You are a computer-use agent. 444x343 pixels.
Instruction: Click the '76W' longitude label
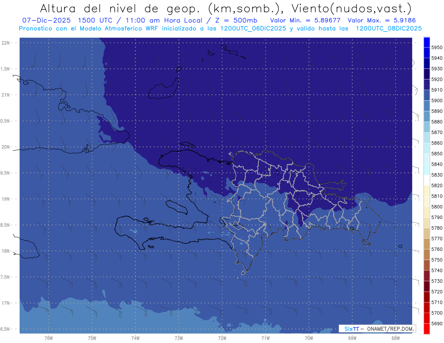click(x=48, y=338)
